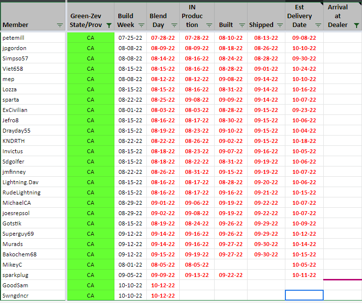Select Lightning.Dav's Blend Day 08-16-22

pos(163,182)
